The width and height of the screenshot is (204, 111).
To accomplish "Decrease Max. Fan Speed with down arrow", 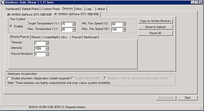I will pyautogui.click(x=124, y=31).
